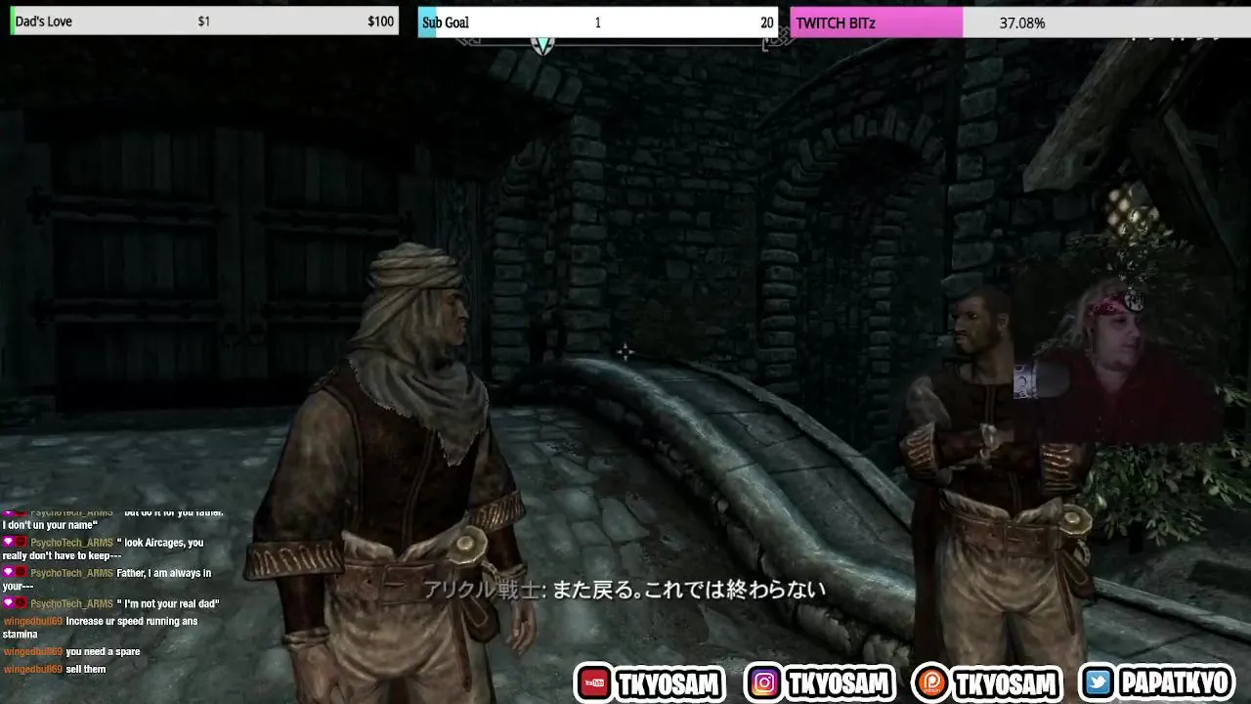Click bits badge beside "Father, I am always" message
The width and height of the screenshot is (1251, 704).
8,572
